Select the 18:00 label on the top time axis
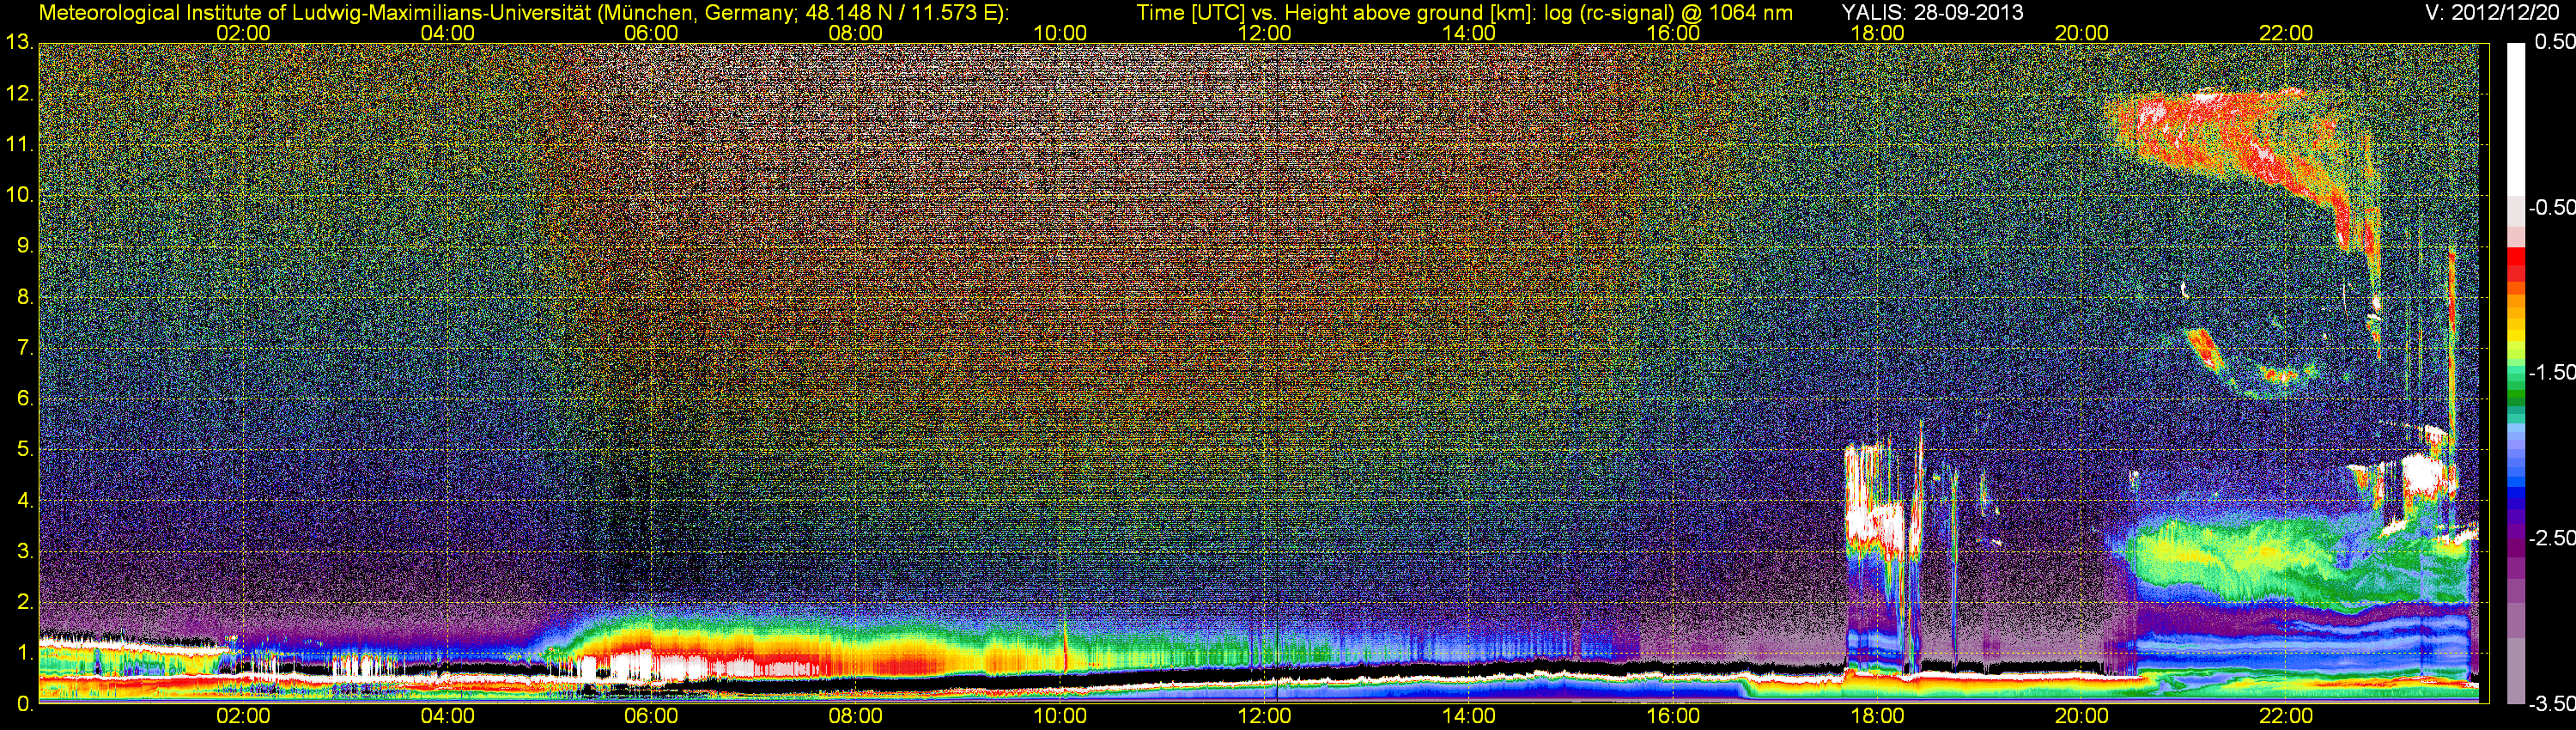 click(x=1877, y=33)
